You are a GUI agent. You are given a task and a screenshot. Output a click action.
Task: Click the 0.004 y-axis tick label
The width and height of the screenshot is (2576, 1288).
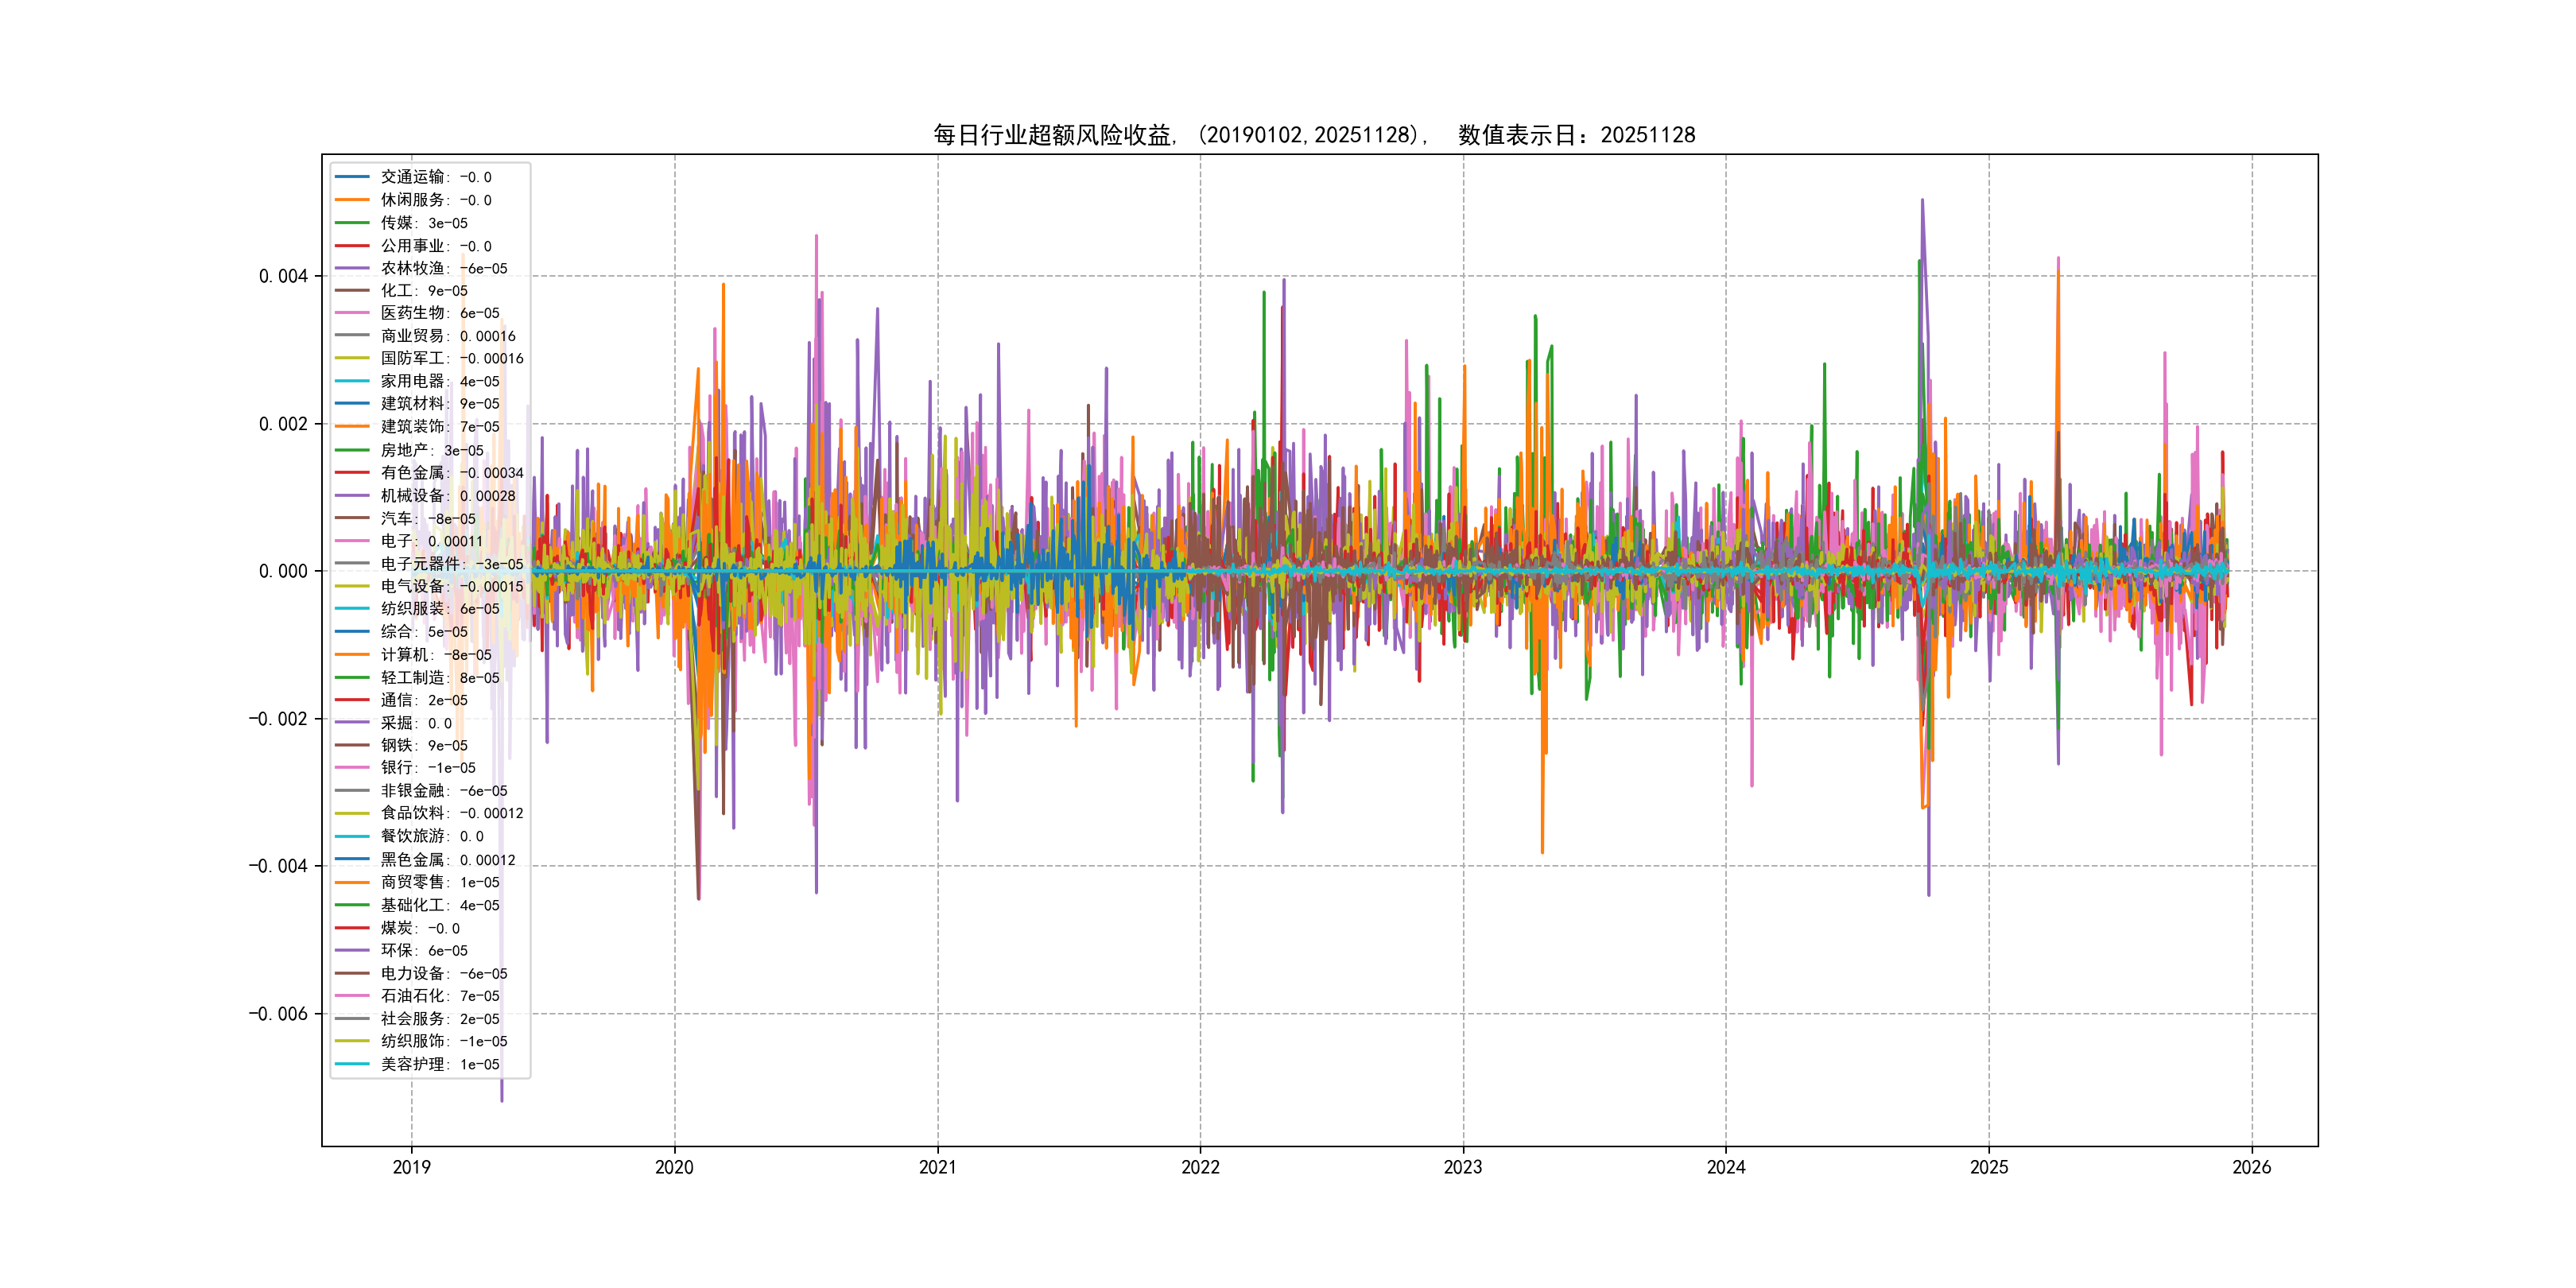(283, 277)
